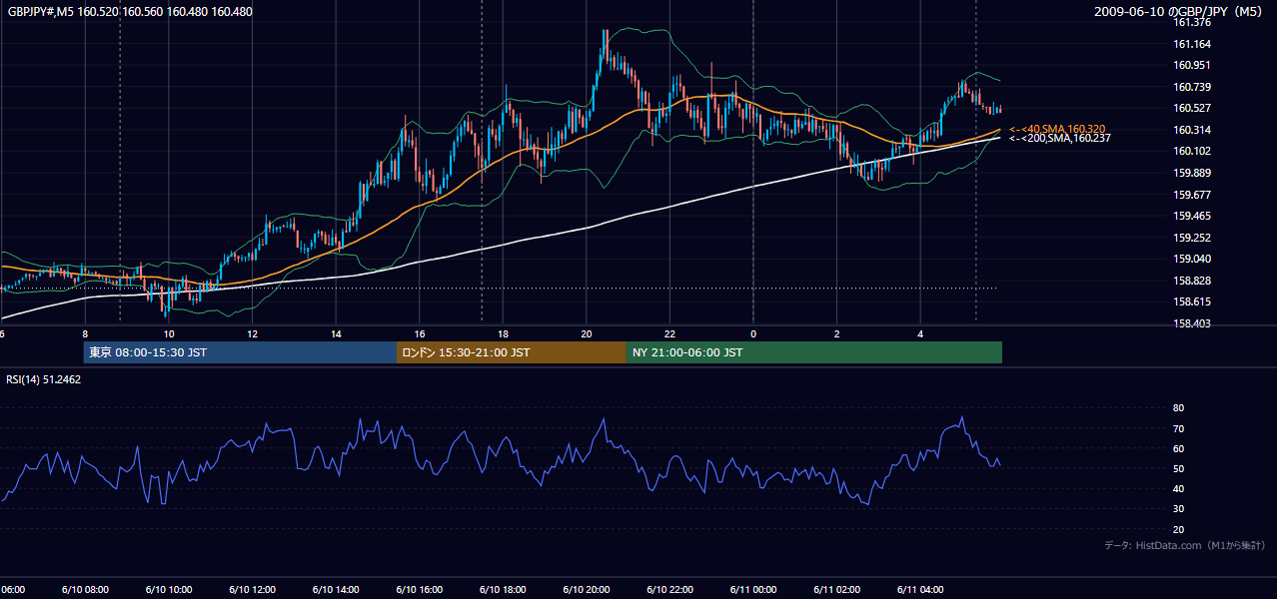The image size is (1277, 599).
Task: Click the 6/10 16:00 time axis label
Action: point(419,590)
